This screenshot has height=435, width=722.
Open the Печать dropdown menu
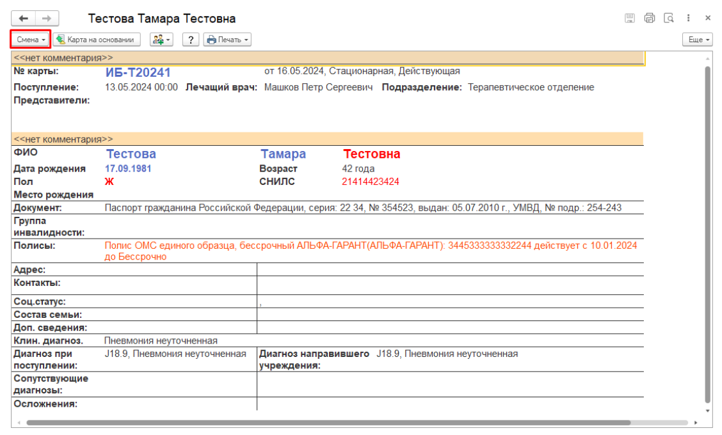pyautogui.click(x=227, y=40)
